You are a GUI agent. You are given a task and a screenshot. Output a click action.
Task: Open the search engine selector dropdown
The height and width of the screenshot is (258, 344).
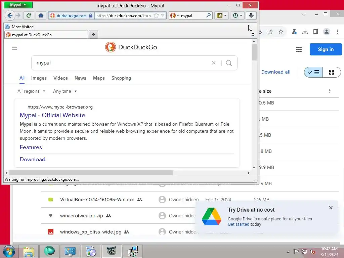[174, 15]
